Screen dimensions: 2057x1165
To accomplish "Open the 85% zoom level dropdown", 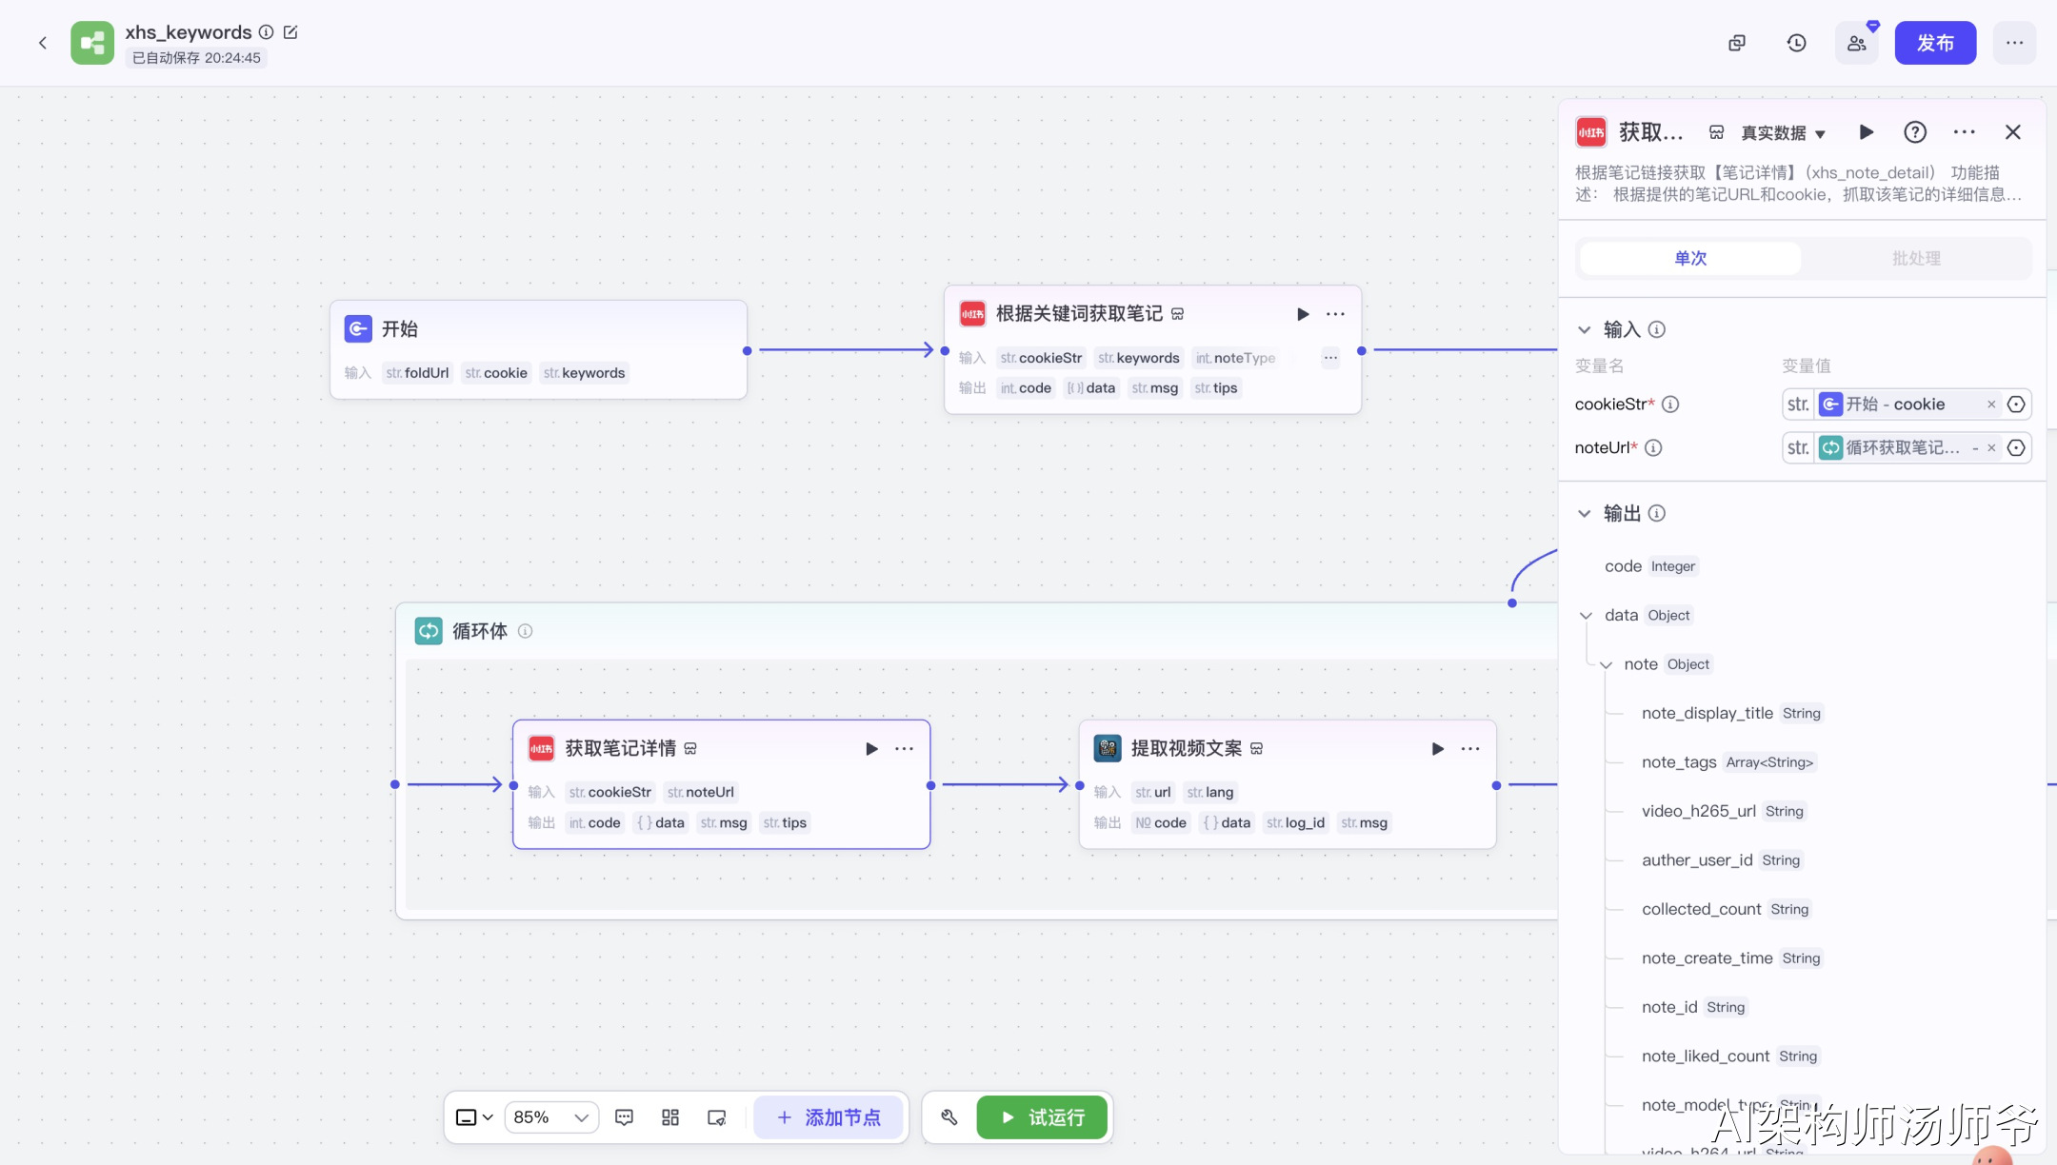I will pos(551,1117).
